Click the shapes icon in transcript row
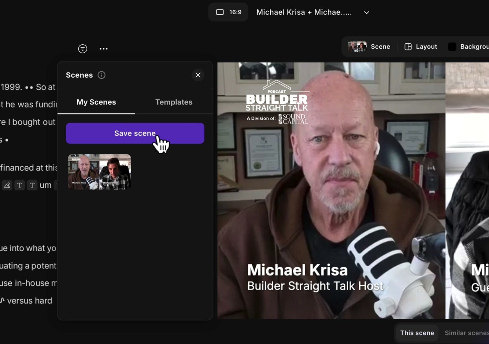Image resolution: width=489 pixels, height=344 pixels. [7, 185]
